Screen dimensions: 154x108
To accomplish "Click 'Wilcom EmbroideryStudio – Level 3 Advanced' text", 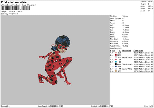I will coord(18,5).
